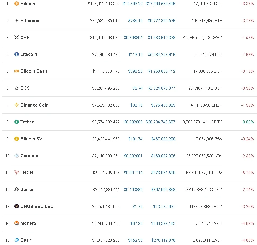Click the Litecoin logo icon
This screenshot has width=257, height=245.
point(17,55)
